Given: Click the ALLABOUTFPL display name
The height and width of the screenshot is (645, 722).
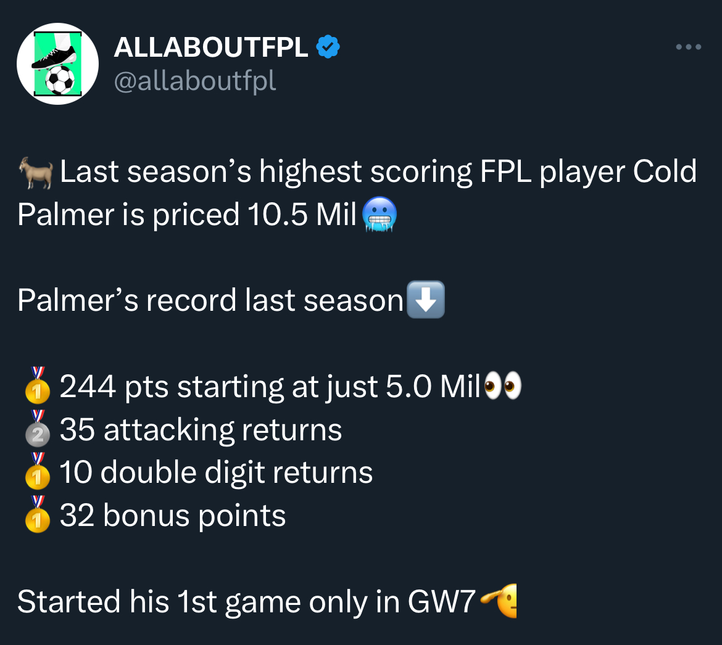Looking at the screenshot, I should point(211,47).
